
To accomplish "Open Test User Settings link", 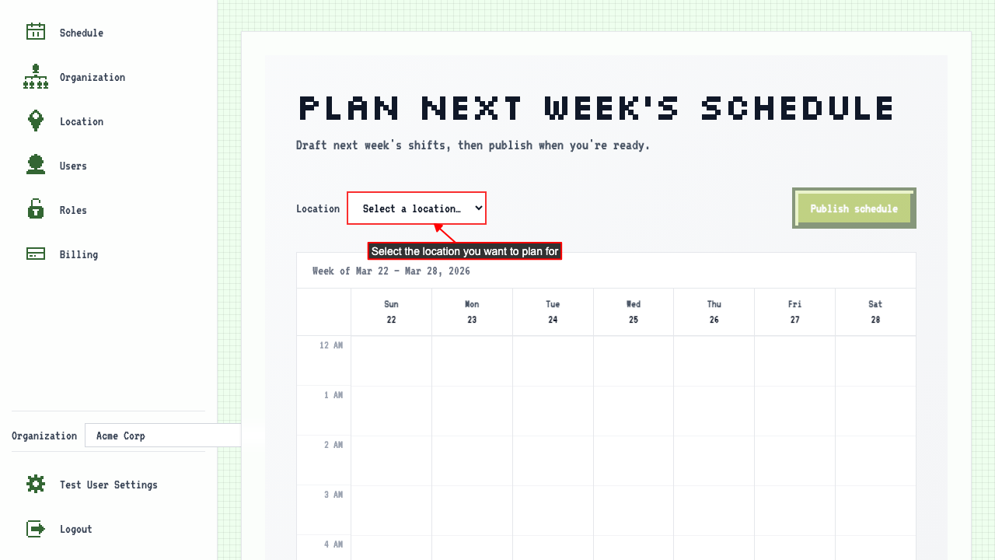I will (x=108, y=485).
